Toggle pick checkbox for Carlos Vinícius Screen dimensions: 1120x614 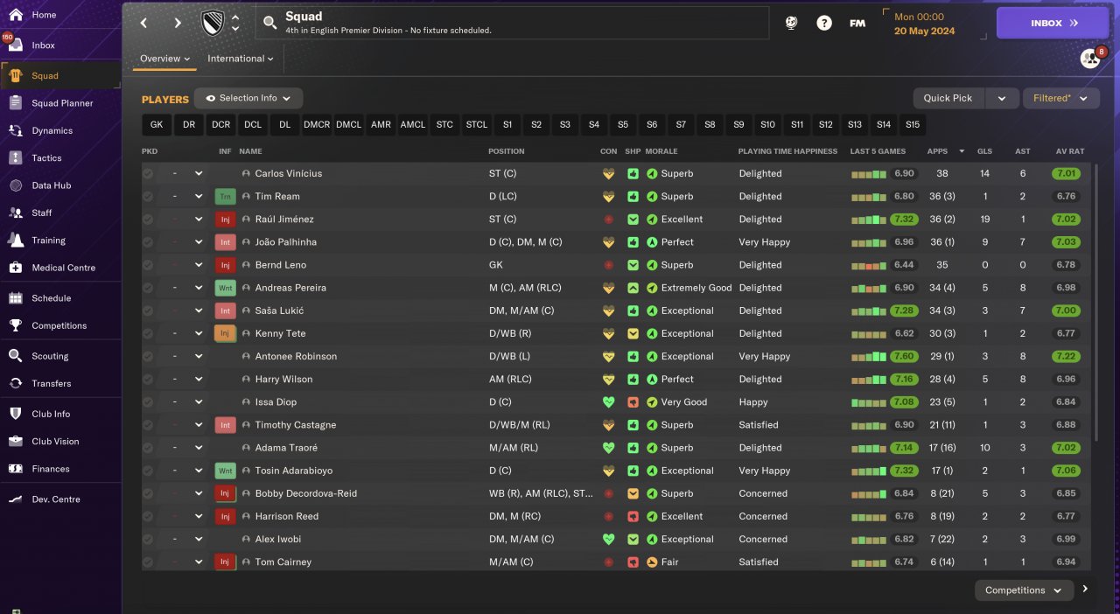click(148, 174)
